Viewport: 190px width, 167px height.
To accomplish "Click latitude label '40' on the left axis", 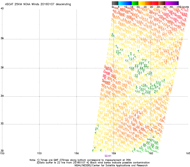I will 2,8.
